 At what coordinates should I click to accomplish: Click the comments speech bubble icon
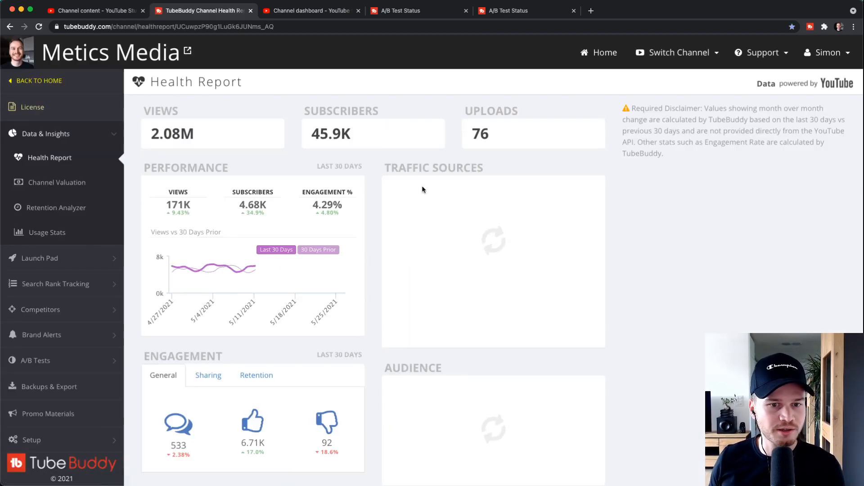(178, 423)
